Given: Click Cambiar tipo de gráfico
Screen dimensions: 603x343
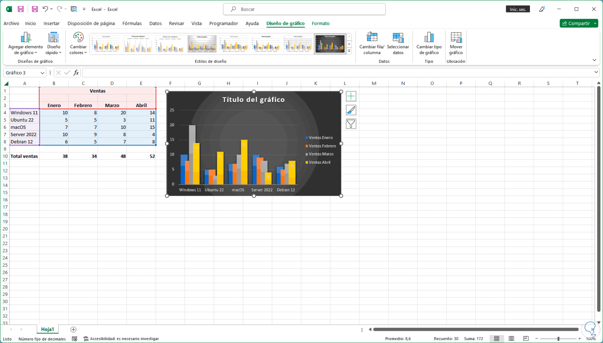Looking at the screenshot, I should [x=429, y=43].
